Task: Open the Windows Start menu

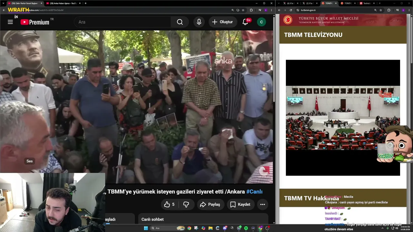Action: pos(146,228)
